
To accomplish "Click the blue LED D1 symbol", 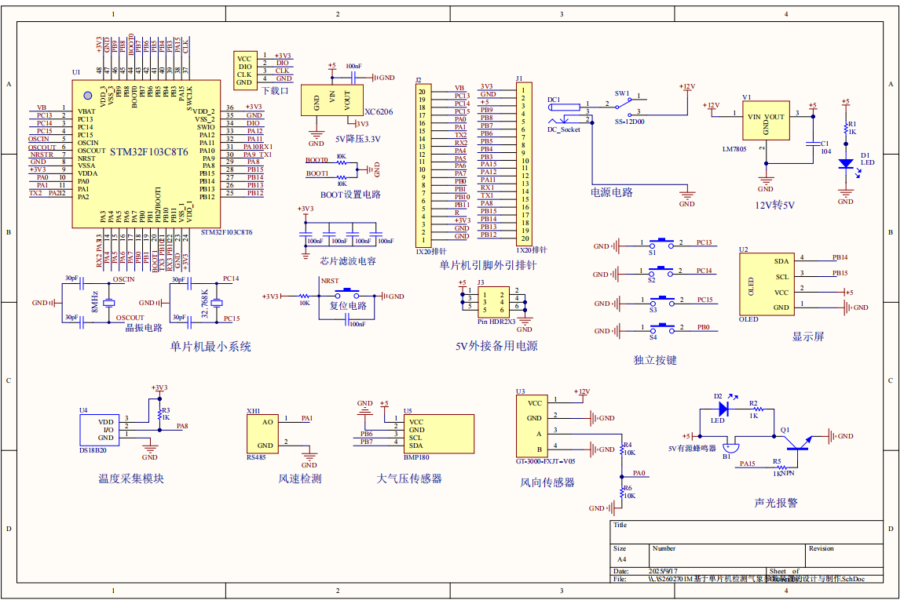I will (x=845, y=165).
